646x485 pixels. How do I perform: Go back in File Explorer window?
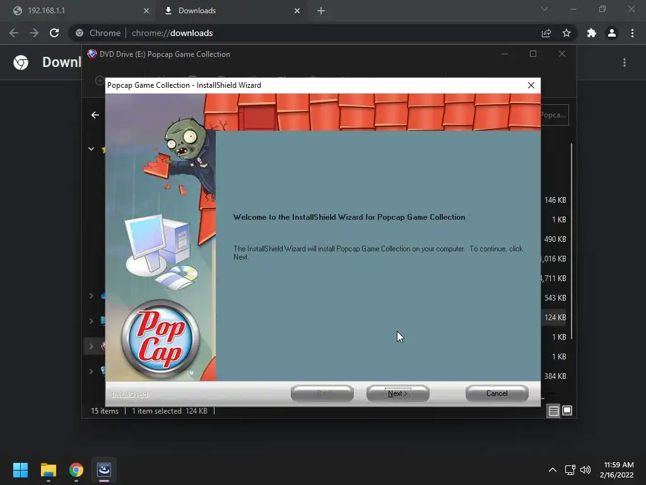coord(95,115)
